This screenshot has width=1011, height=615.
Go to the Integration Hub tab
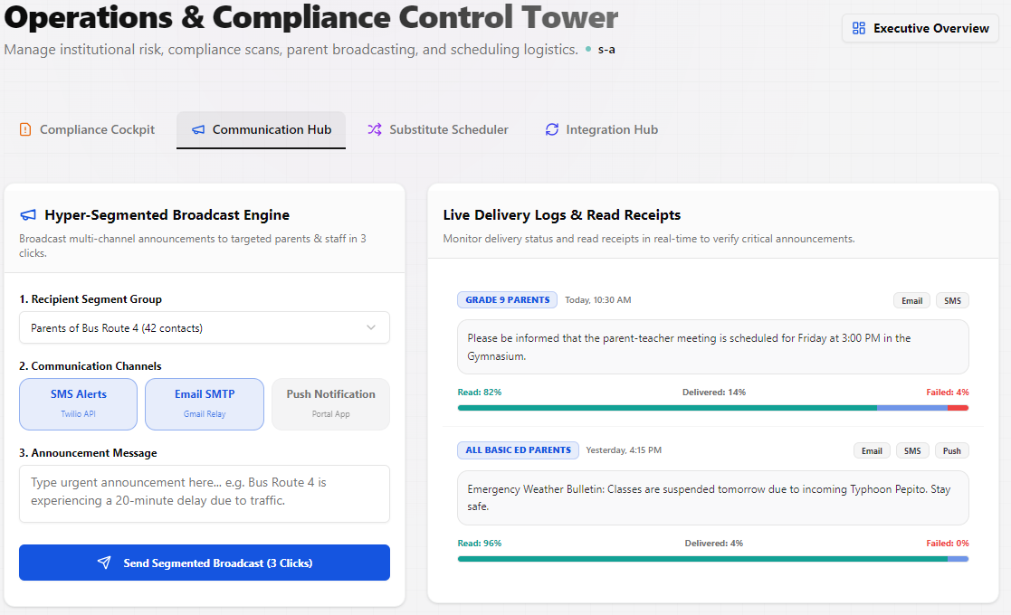(x=602, y=129)
